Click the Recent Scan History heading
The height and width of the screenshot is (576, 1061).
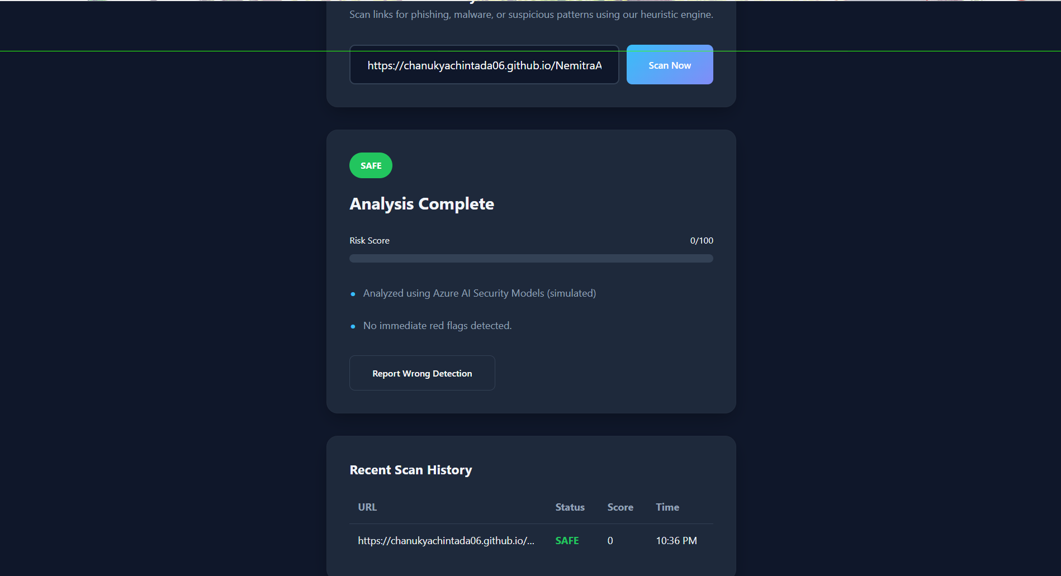410,470
